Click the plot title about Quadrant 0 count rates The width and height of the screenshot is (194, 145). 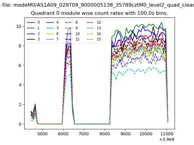tap(99, 13)
